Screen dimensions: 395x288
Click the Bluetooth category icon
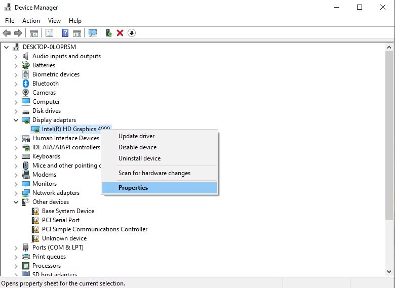(26, 84)
